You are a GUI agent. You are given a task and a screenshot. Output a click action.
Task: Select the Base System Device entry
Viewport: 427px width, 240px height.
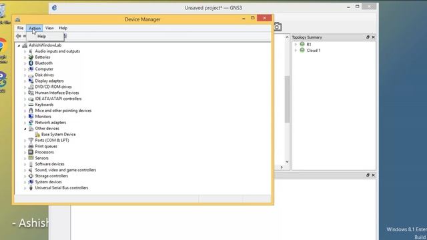[58, 135]
